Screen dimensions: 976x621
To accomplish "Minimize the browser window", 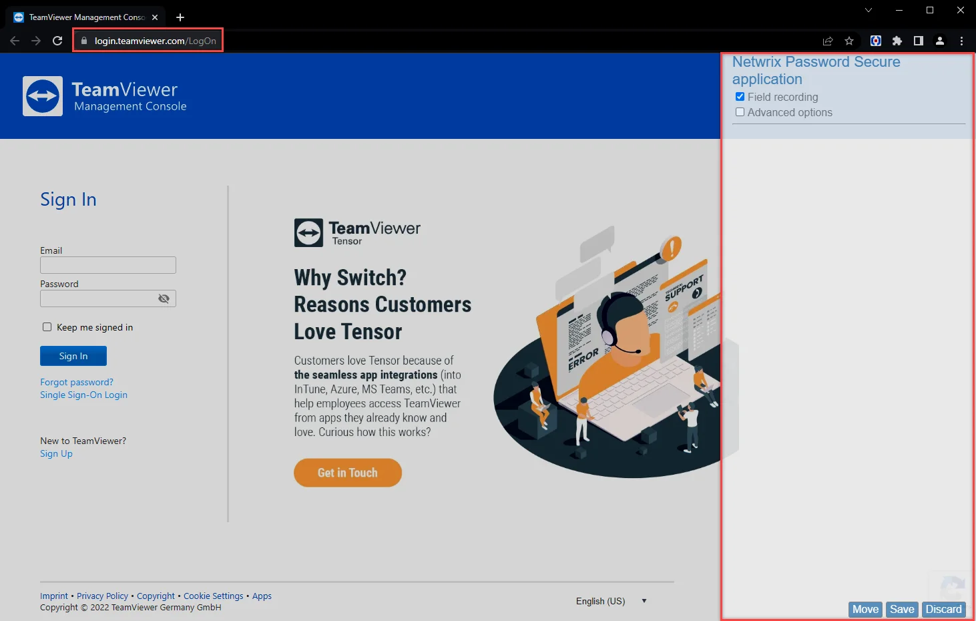I will coord(899,10).
